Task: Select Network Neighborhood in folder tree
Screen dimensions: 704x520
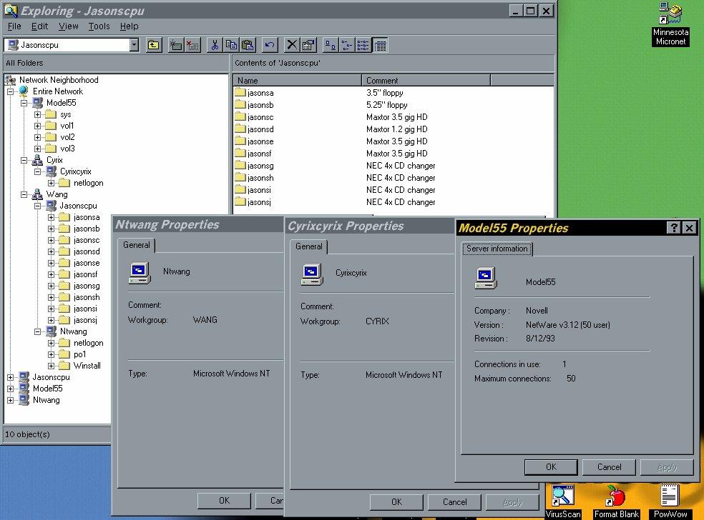Action: pyautogui.click(x=59, y=80)
